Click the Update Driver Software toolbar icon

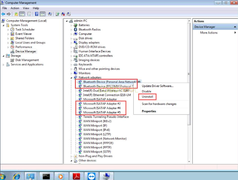58,14
